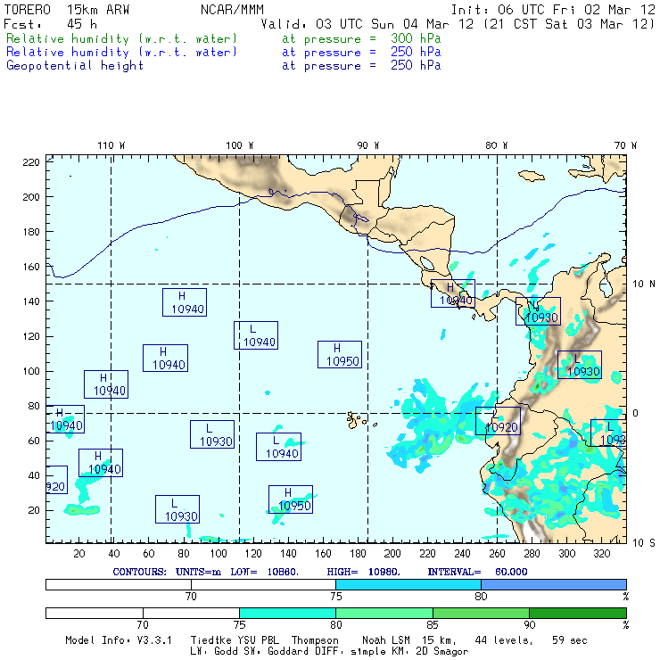
Task: Click the "90 W" longitude label
Action: 367,145
